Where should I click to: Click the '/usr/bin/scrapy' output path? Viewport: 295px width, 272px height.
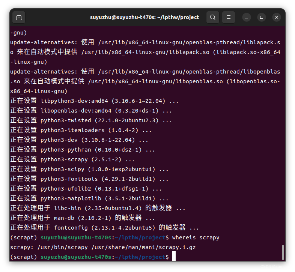(62, 247)
